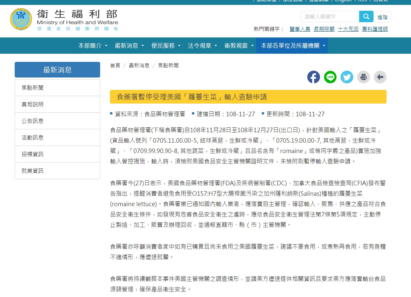411x297 pixels.
Task: Share the article on Twitter
Action: 347,77
